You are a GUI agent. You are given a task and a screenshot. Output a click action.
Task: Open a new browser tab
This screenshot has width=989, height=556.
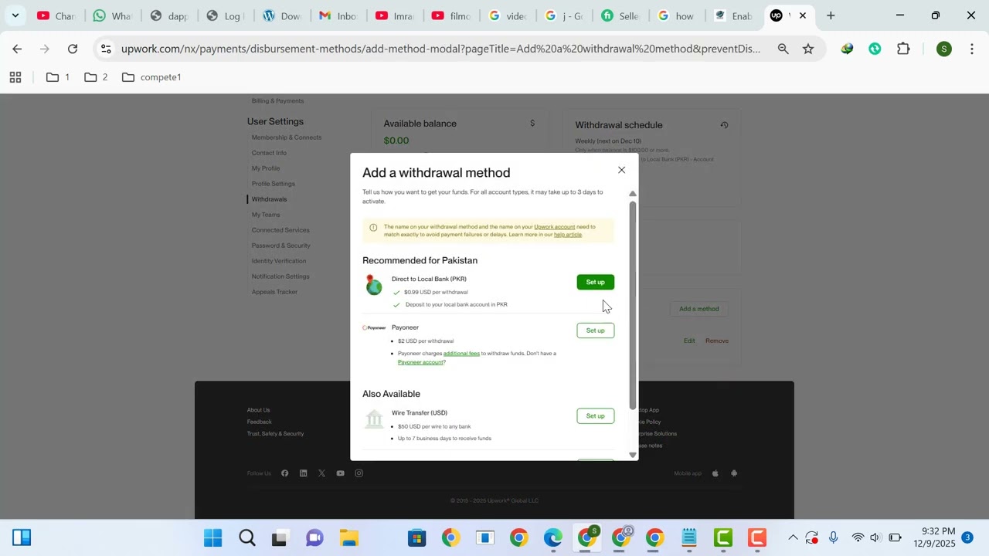pyautogui.click(x=831, y=15)
